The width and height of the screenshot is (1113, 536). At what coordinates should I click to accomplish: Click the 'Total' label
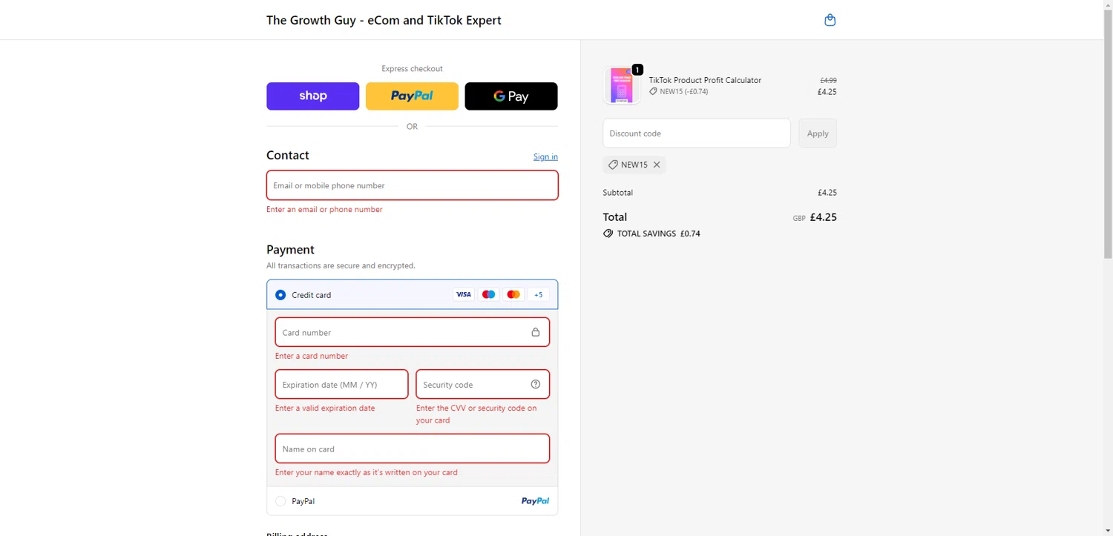click(615, 217)
